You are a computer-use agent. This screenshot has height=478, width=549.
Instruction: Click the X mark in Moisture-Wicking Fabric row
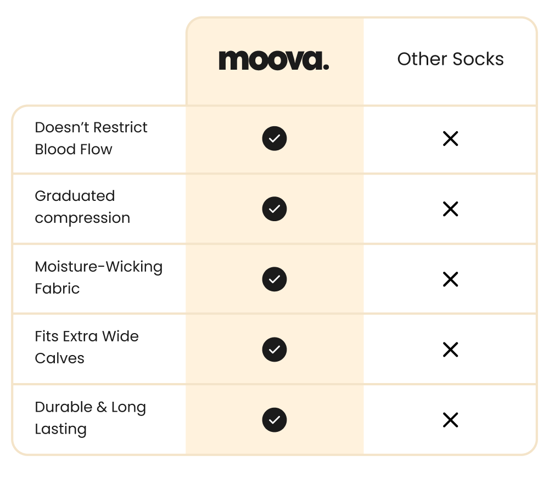[x=451, y=279]
